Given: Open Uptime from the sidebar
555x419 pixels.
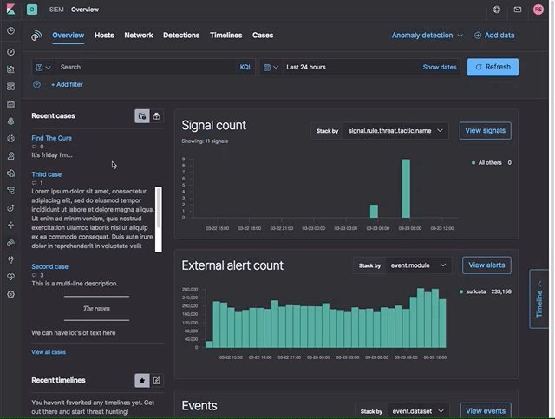Looking at the screenshot, I should [x=10, y=208].
